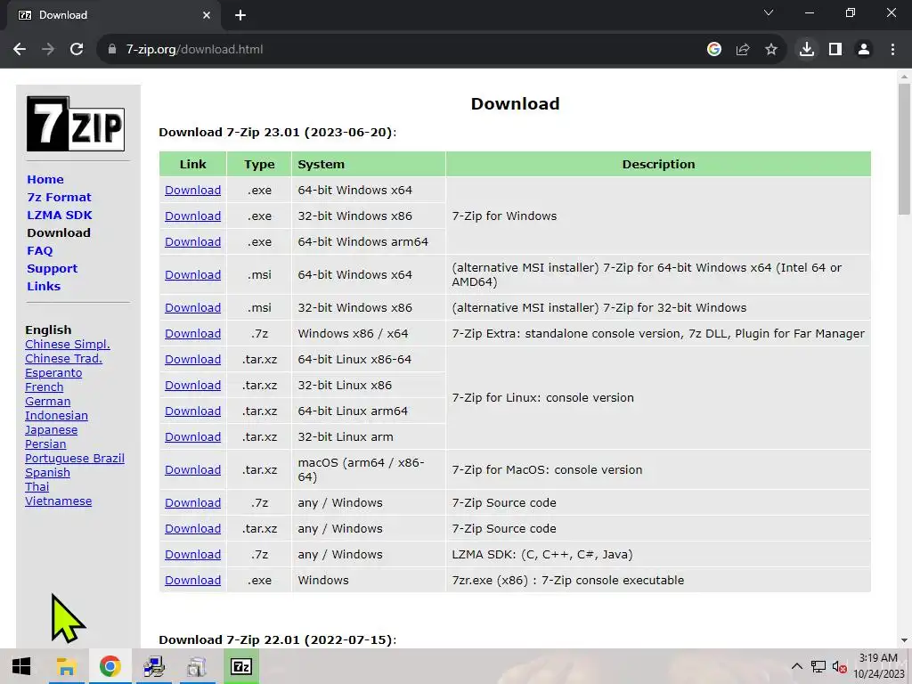Click the page vertical scrollbar thumb

[x=904, y=150]
